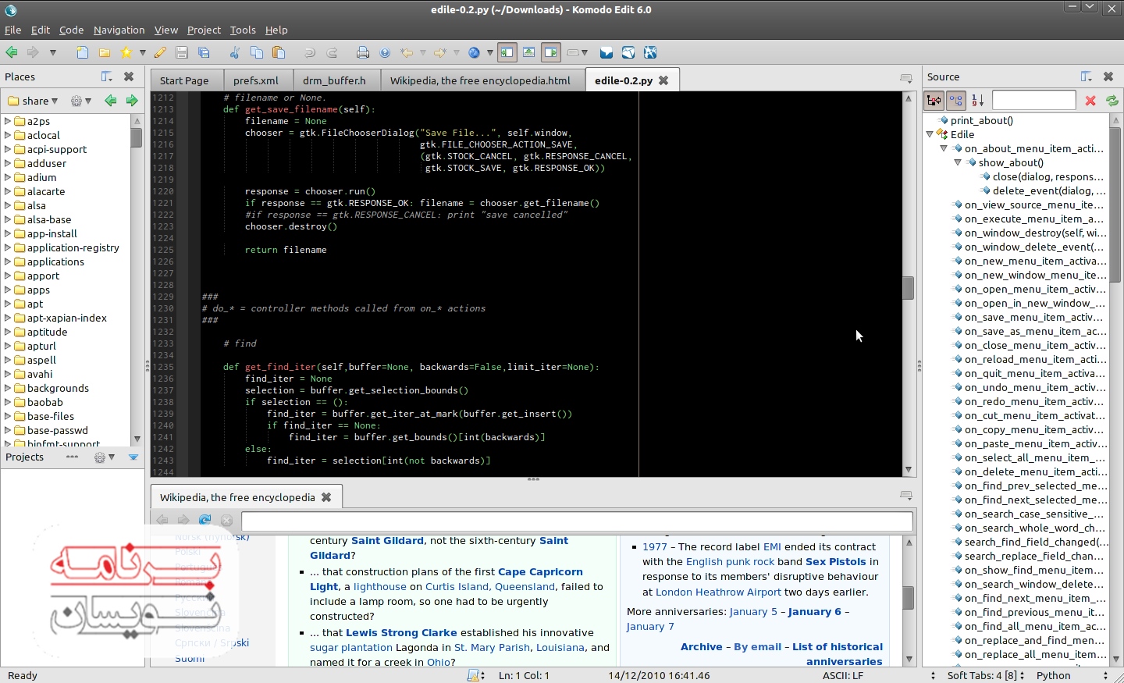This screenshot has height=683, width=1124.
Task: Close the Wikipedia browser preview tab
Action: click(326, 497)
